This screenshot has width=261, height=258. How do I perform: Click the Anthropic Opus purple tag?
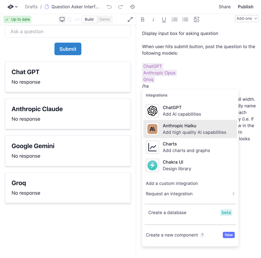point(159,73)
